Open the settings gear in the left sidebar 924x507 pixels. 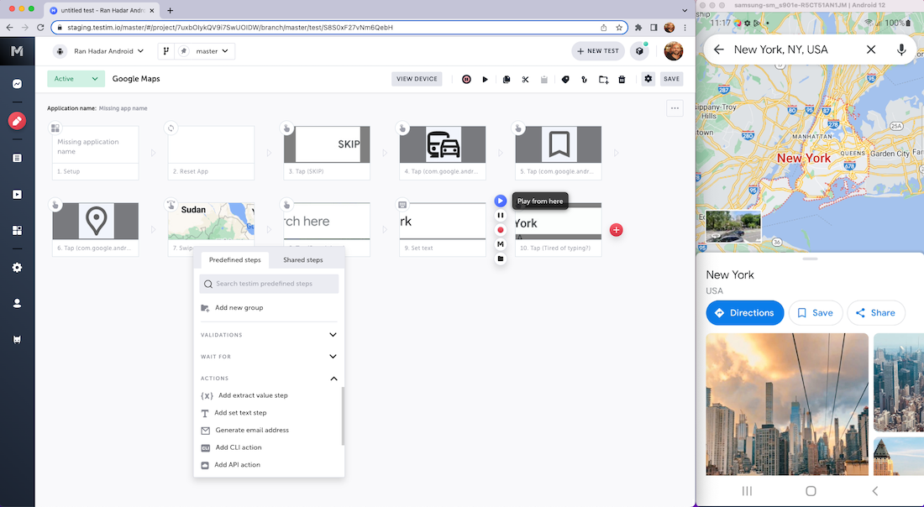pyautogui.click(x=17, y=267)
